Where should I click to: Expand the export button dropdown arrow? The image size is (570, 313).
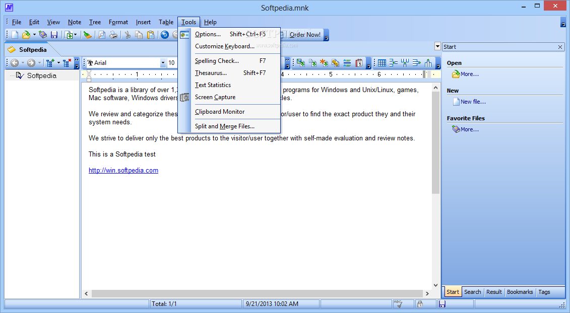tap(75, 35)
